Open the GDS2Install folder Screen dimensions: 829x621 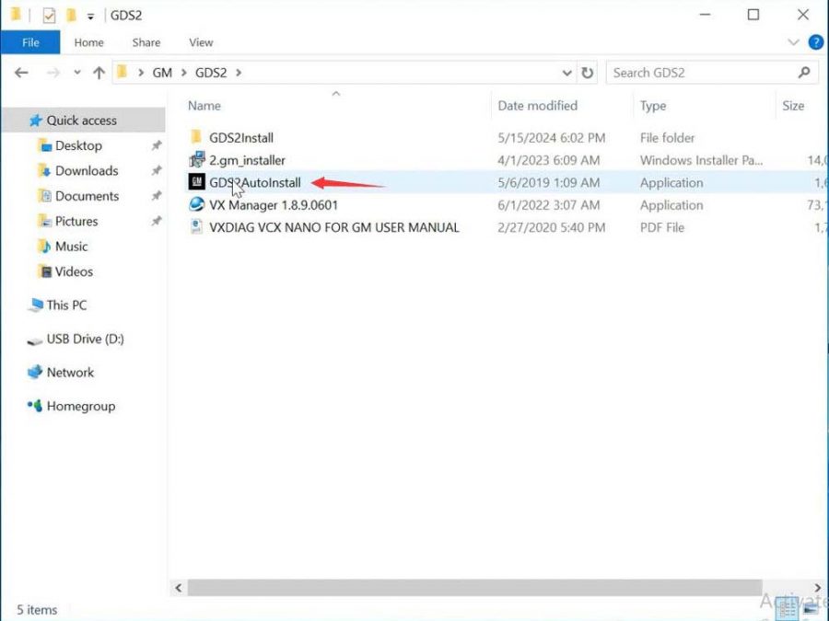click(240, 137)
